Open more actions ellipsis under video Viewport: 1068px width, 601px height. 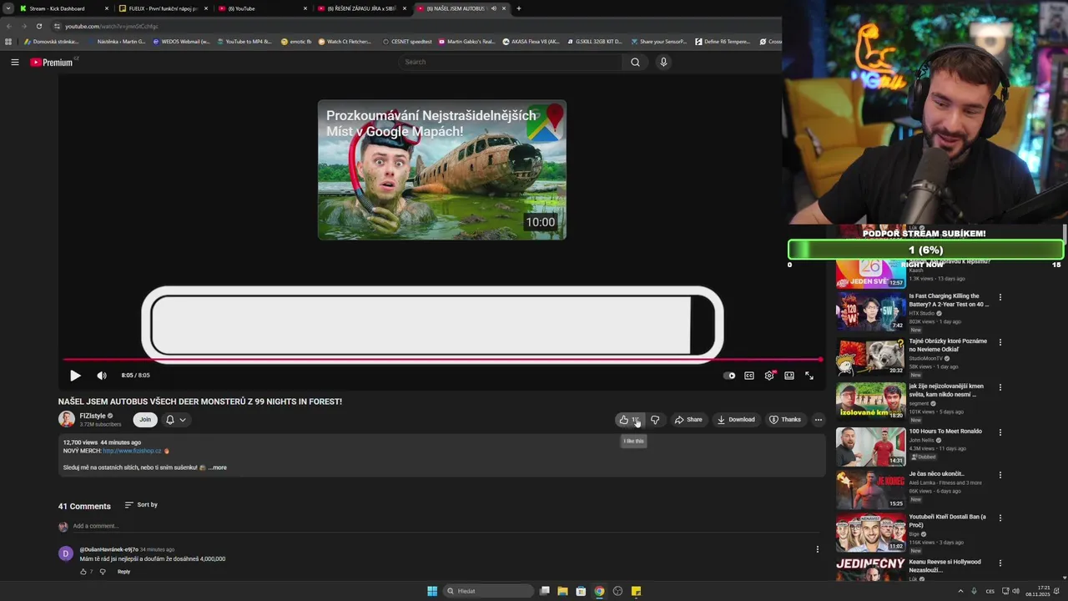click(819, 420)
